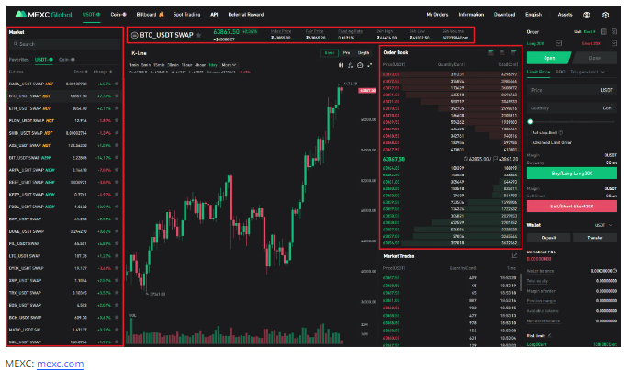Click the wallet Deposit button

(x=548, y=238)
